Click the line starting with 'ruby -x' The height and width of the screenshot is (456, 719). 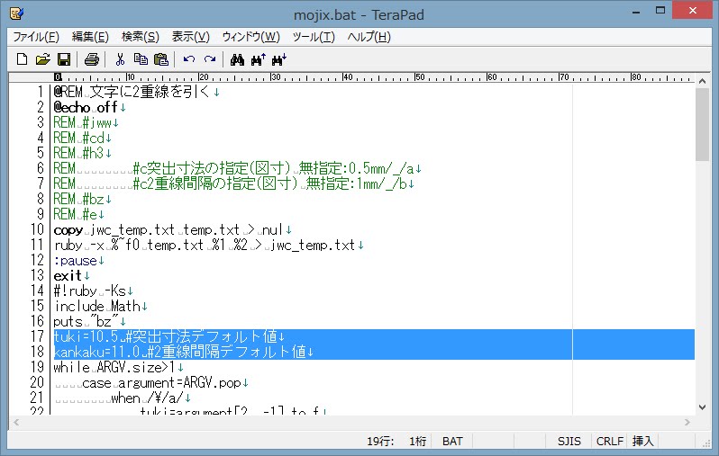pos(209,245)
